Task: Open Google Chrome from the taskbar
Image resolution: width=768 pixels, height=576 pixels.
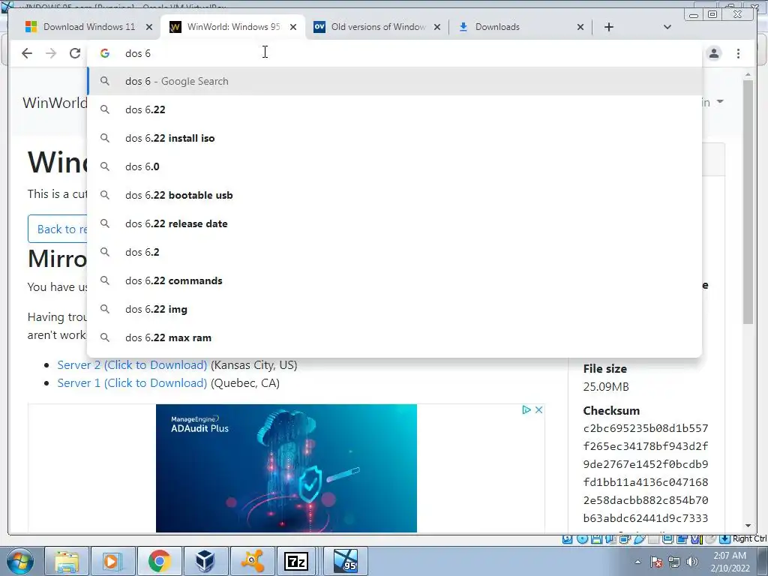Action: [x=159, y=561]
